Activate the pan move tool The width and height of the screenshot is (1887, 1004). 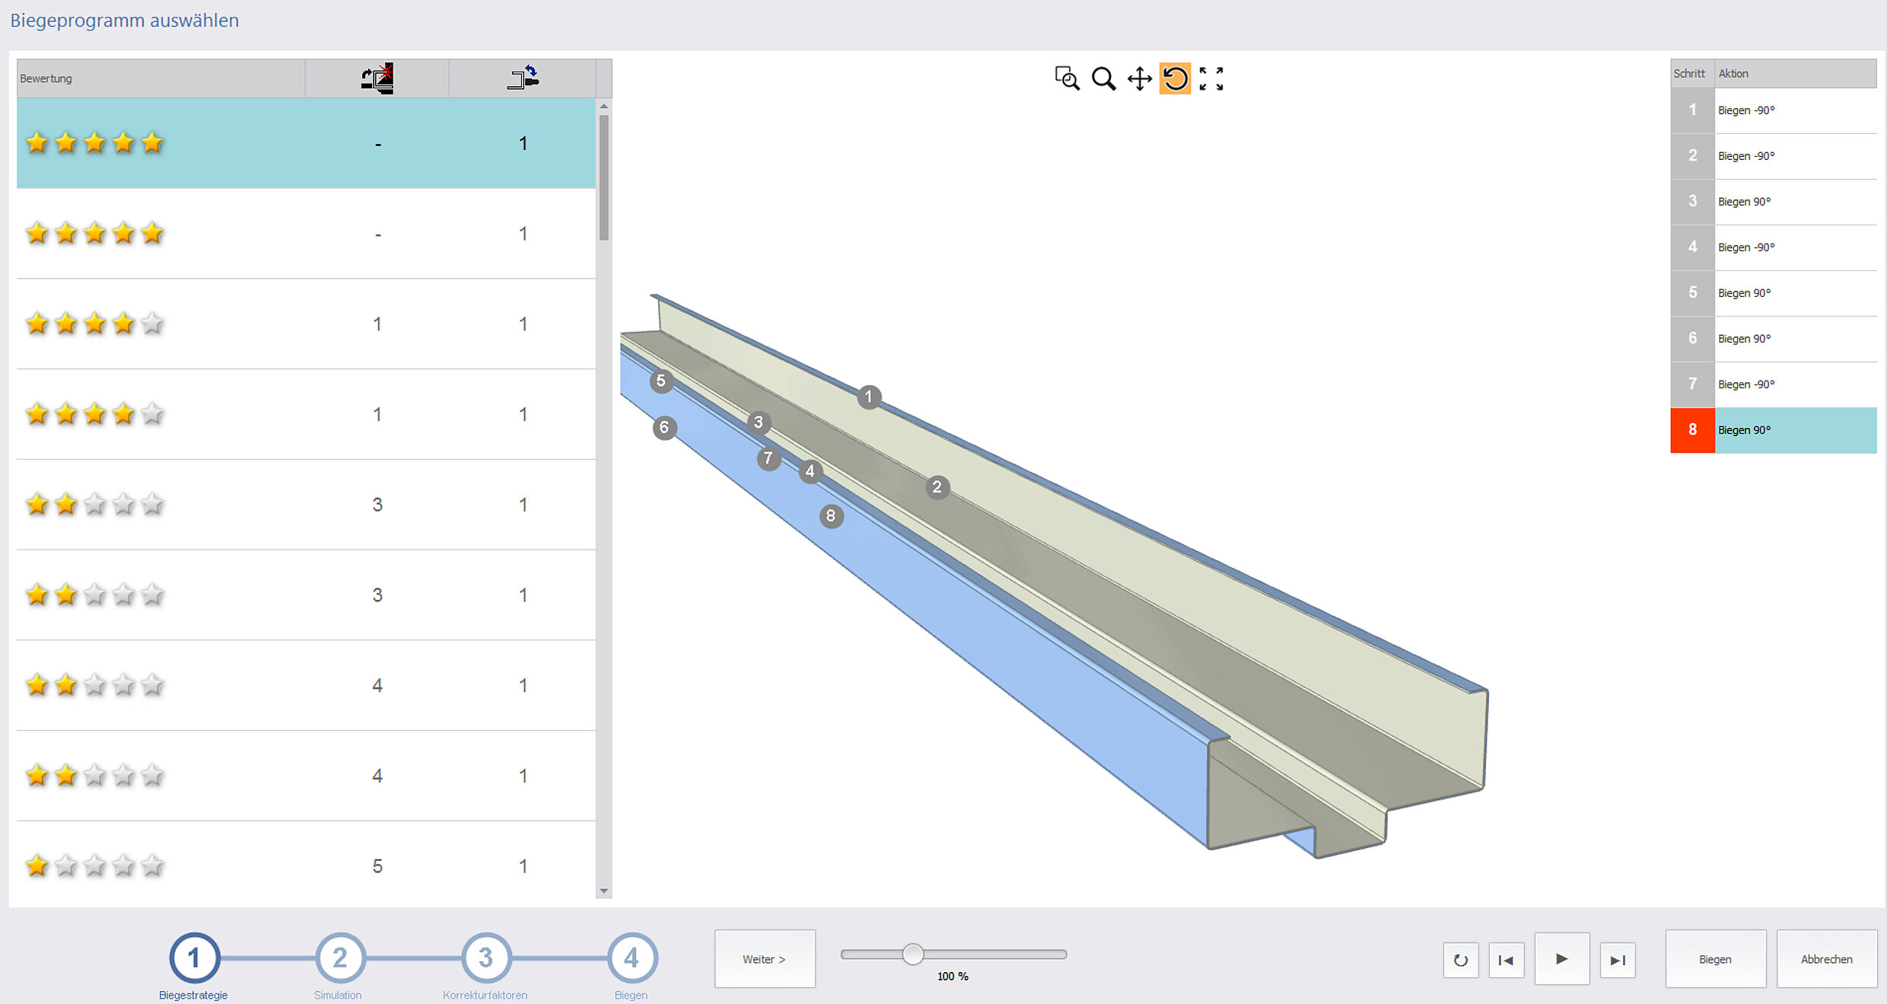tap(1139, 78)
